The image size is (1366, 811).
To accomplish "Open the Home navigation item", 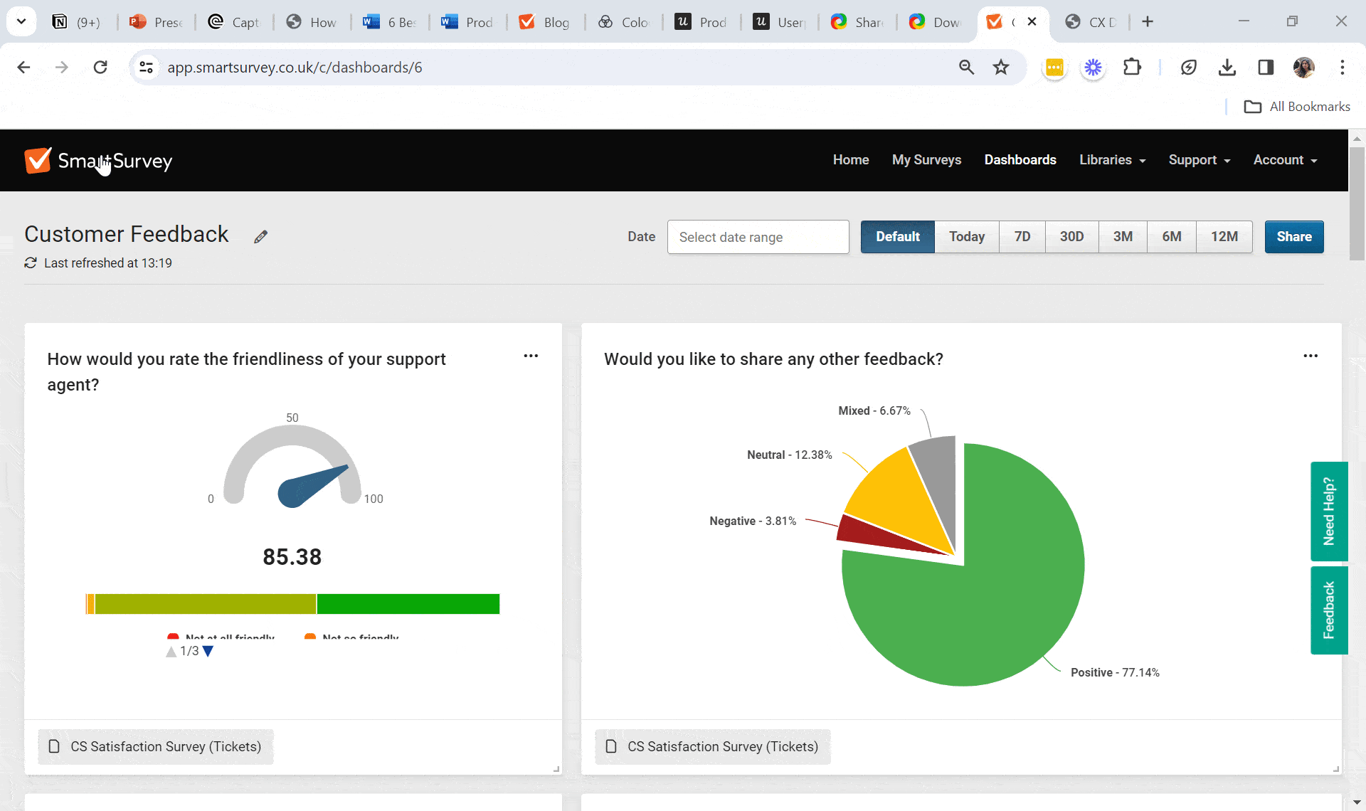I will (851, 160).
